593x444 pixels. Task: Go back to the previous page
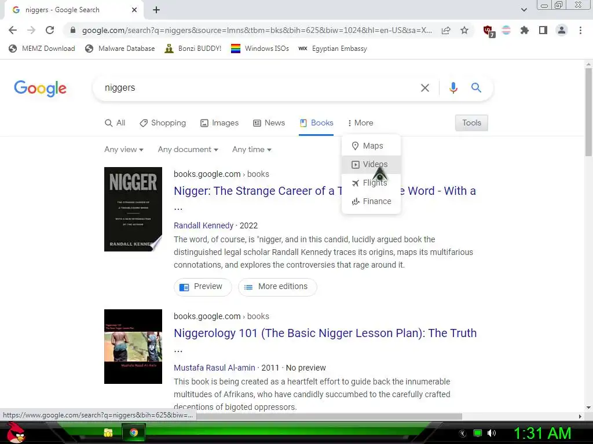click(13, 30)
